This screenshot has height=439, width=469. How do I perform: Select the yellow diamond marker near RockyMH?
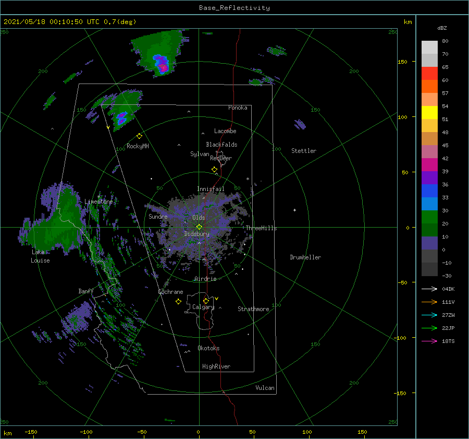(x=139, y=136)
